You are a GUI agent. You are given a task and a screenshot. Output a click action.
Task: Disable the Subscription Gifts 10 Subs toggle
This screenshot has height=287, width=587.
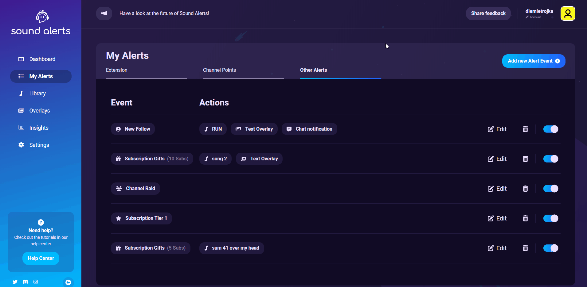click(x=551, y=159)
